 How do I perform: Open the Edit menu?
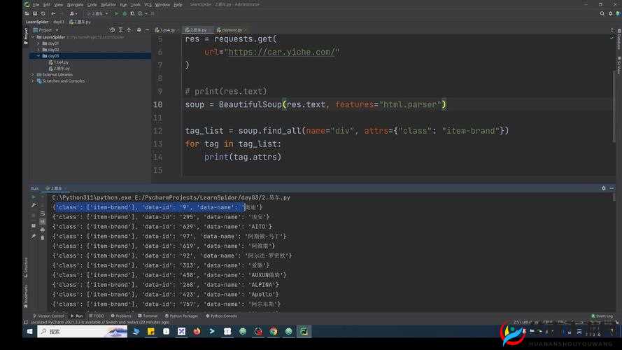point(47,5)
